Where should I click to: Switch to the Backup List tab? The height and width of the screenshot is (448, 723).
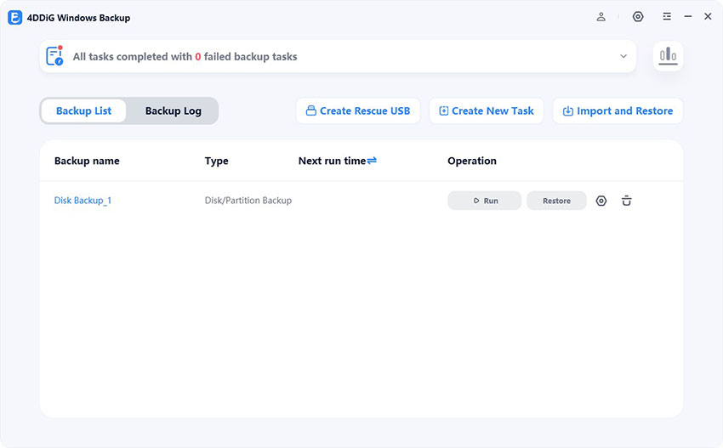(x=83, y=111)
